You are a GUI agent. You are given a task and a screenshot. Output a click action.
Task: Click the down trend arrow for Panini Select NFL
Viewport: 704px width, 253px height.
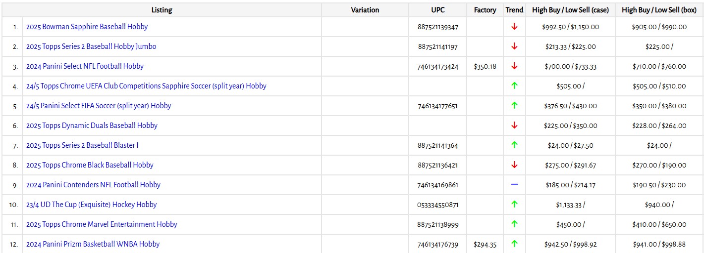pos(514,66)
